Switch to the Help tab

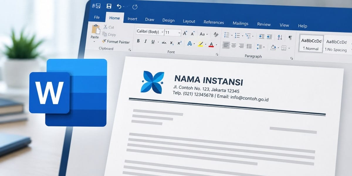302,26
